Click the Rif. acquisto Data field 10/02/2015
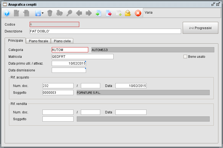This screenshot has height=148, width=223. coord(131,86)
